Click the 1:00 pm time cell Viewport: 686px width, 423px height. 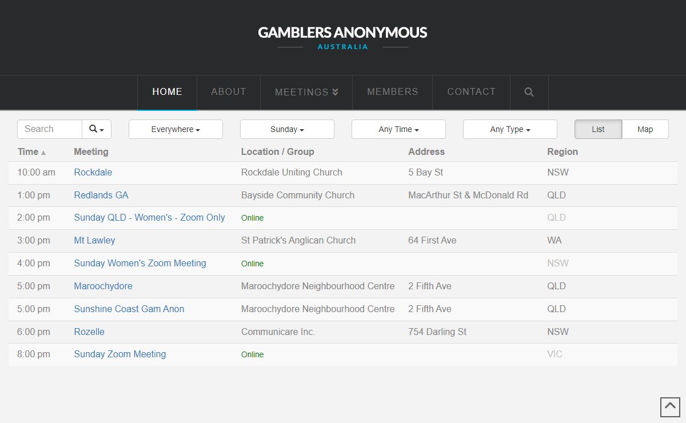34,195
